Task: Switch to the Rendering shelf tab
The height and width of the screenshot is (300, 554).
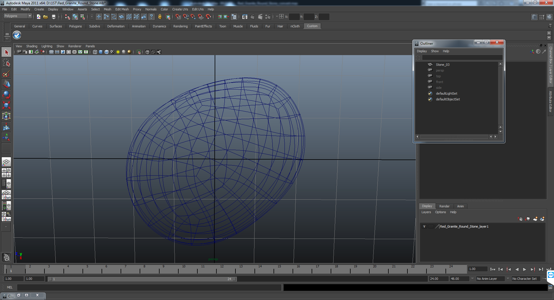Action: click(x=180, y=26)
